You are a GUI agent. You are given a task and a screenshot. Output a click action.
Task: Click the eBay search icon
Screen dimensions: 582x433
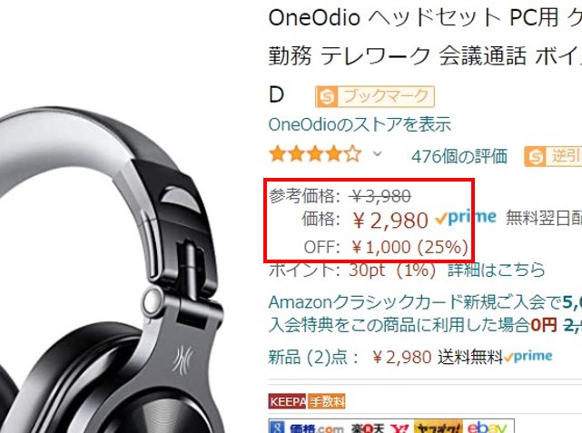(487, 428)
